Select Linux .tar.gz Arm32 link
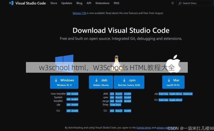 (119, 101)
